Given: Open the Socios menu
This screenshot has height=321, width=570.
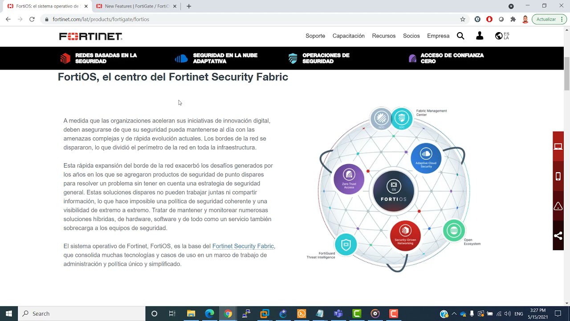Looking at the screenshot, I should click(411, 36).
